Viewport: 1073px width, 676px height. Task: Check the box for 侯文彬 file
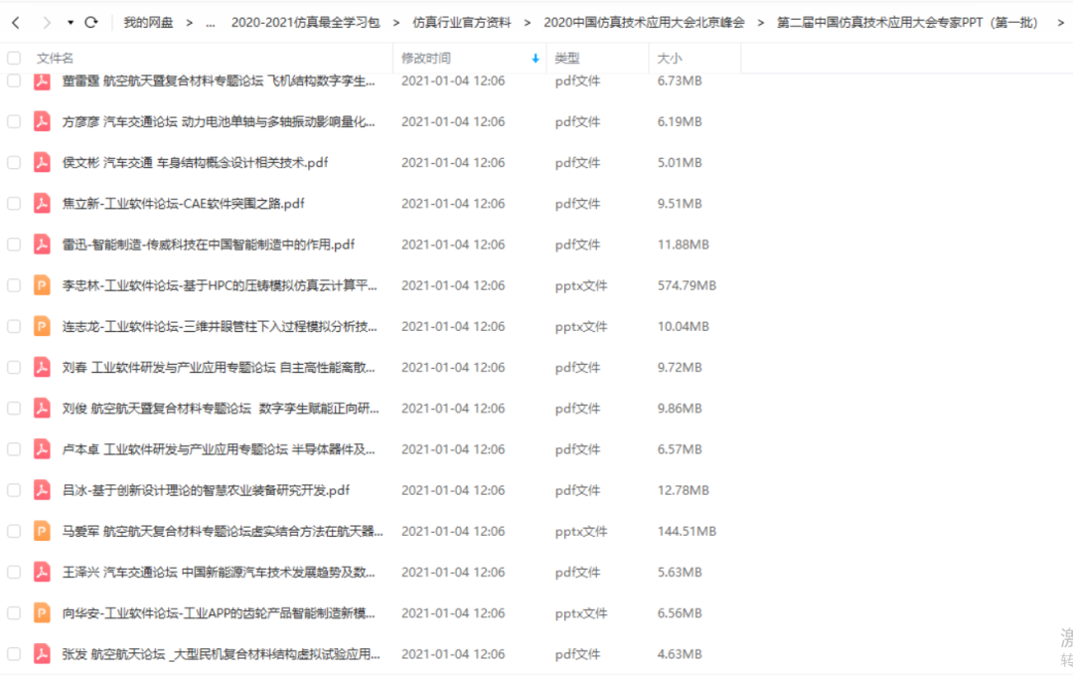click(x=14, y=163)
